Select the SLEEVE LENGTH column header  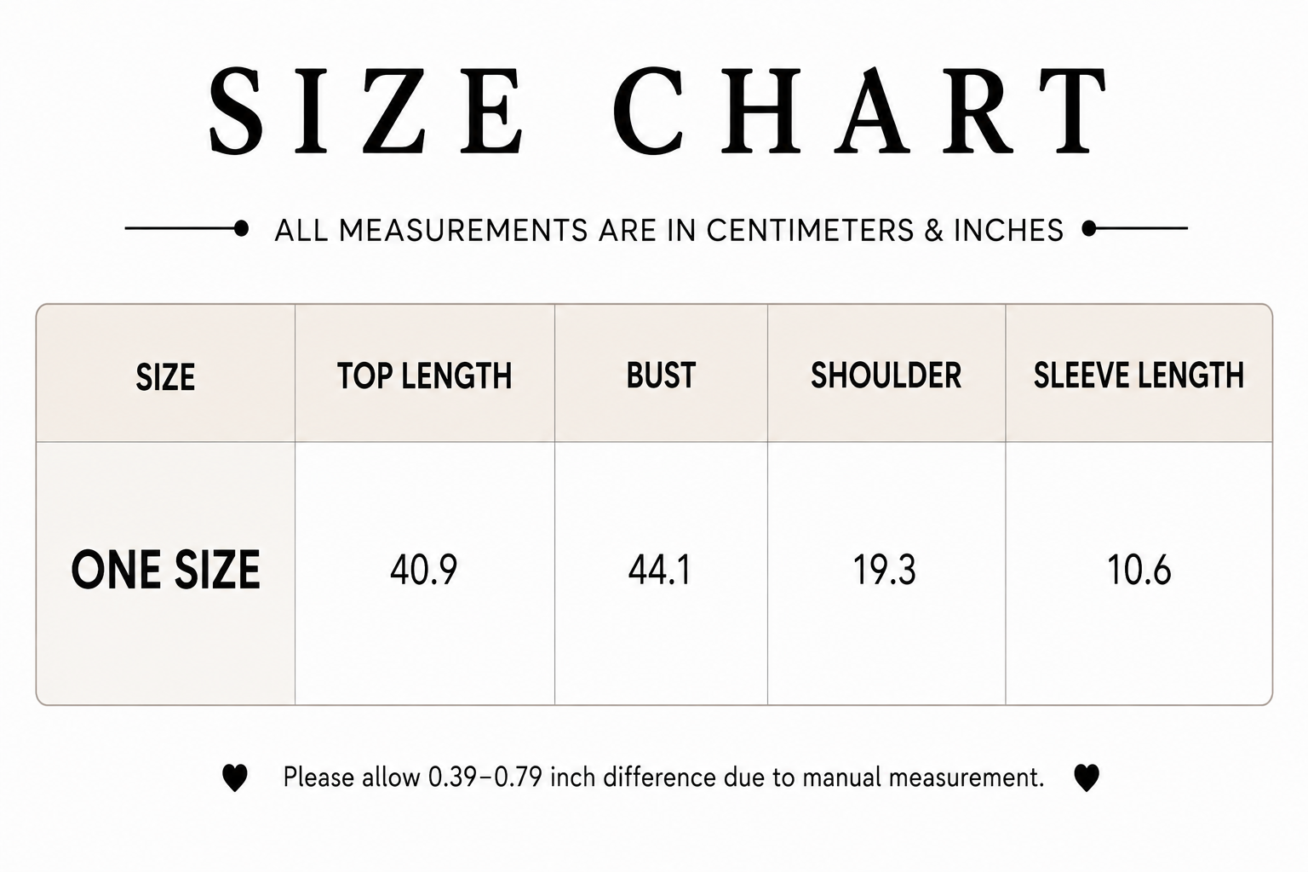(1139, 376)
